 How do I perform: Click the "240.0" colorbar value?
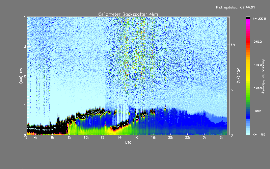258,42
